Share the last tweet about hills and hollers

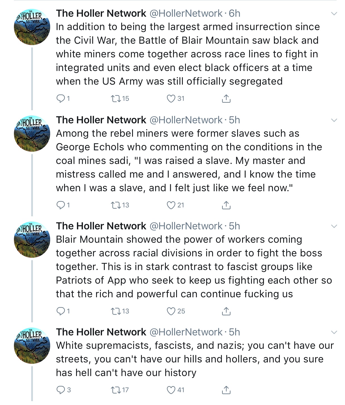click(226, 390)
